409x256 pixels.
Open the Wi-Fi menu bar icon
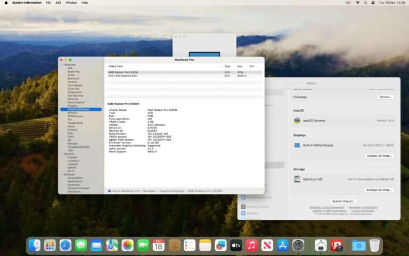click(x=358, y=3)
